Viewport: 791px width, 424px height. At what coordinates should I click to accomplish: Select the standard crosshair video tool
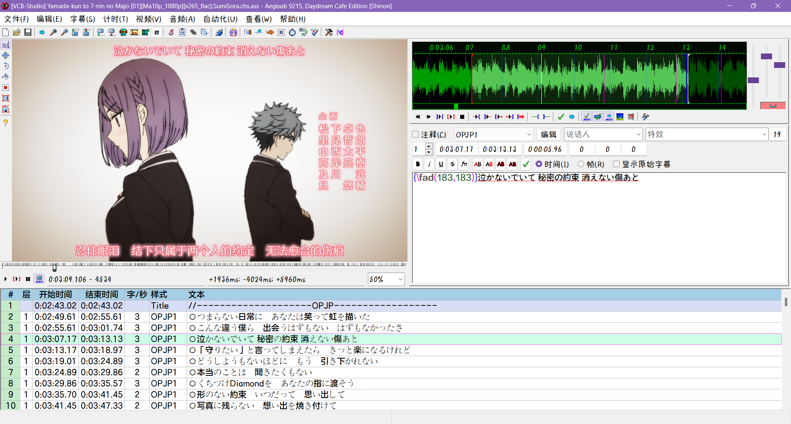coord(6,44)
